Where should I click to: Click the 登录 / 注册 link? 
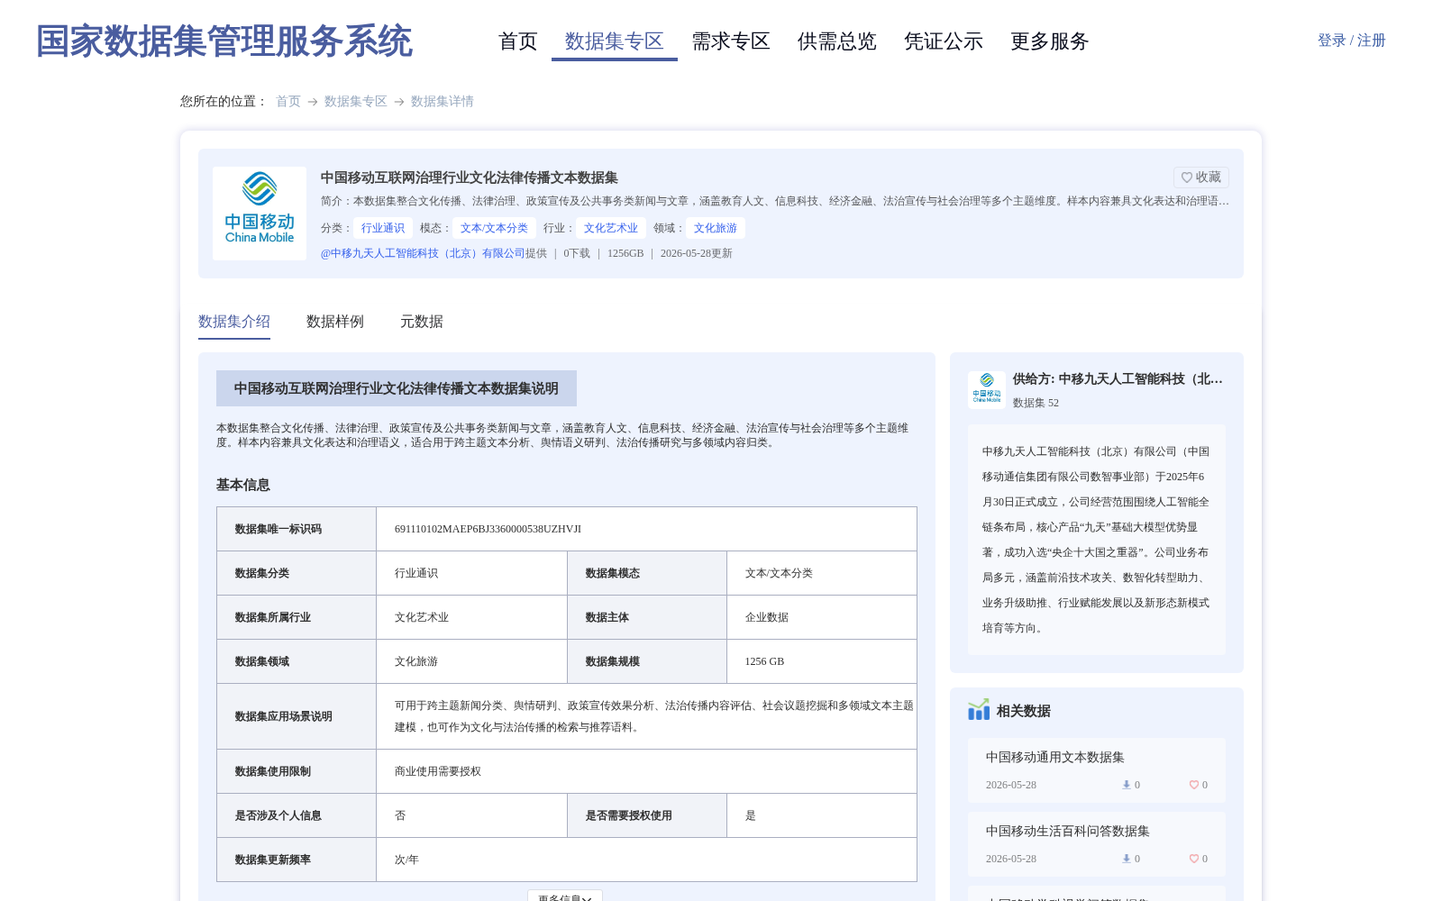click(1352, 41)
